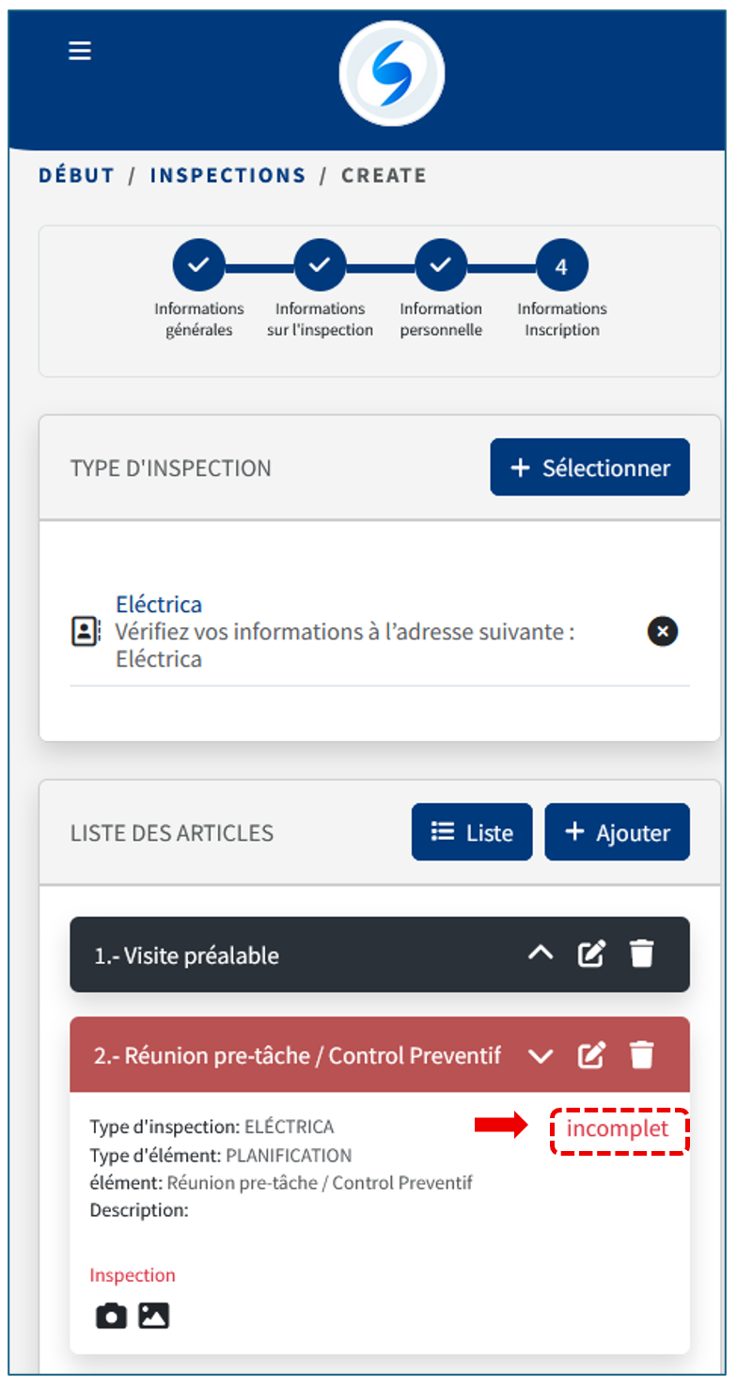
Task: Edit the Réunion pre-tâche article
Action: pyautogui.click(x=590, y=1055)
